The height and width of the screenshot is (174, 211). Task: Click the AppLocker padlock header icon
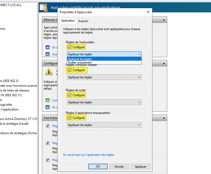(x=44, y=8)
